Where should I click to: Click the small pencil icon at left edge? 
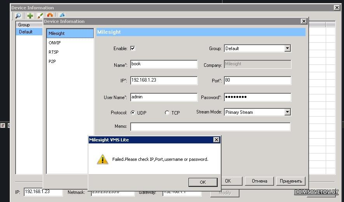(x=3, y=125)
